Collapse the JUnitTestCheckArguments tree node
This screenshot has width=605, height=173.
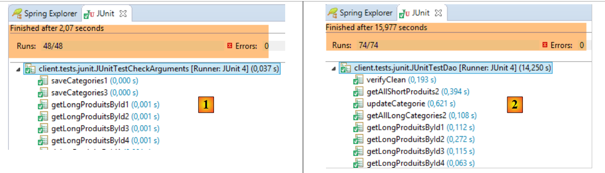18,69
